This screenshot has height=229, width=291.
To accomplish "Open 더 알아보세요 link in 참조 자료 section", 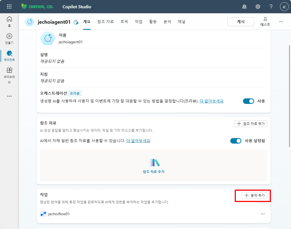I will (138, 141).
